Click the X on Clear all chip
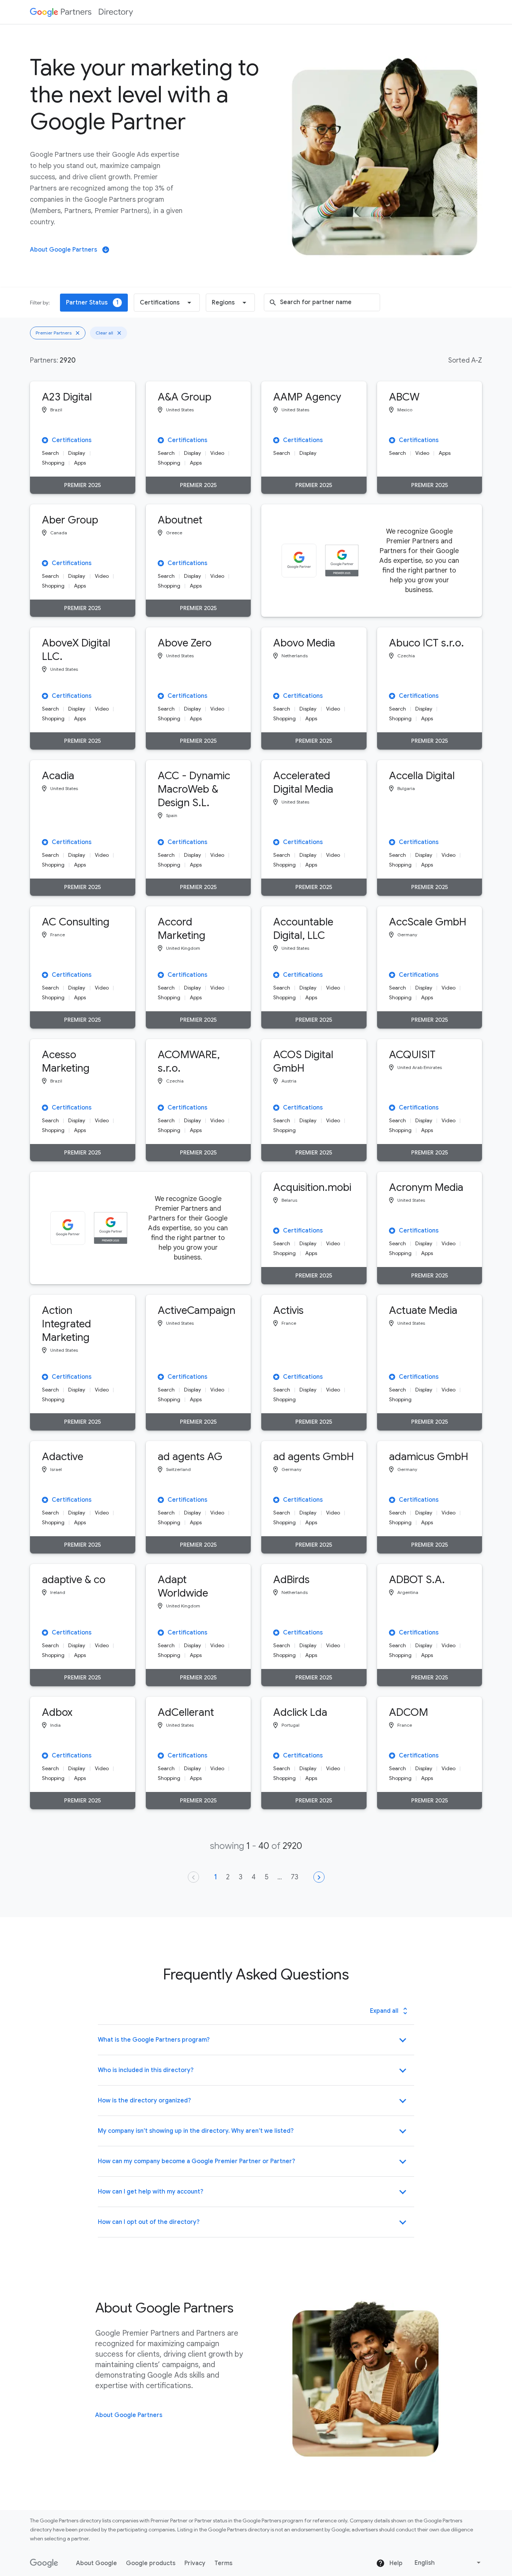Viewport: 512px width, 2576px height. pyautogui.click(x=119, y=333)
